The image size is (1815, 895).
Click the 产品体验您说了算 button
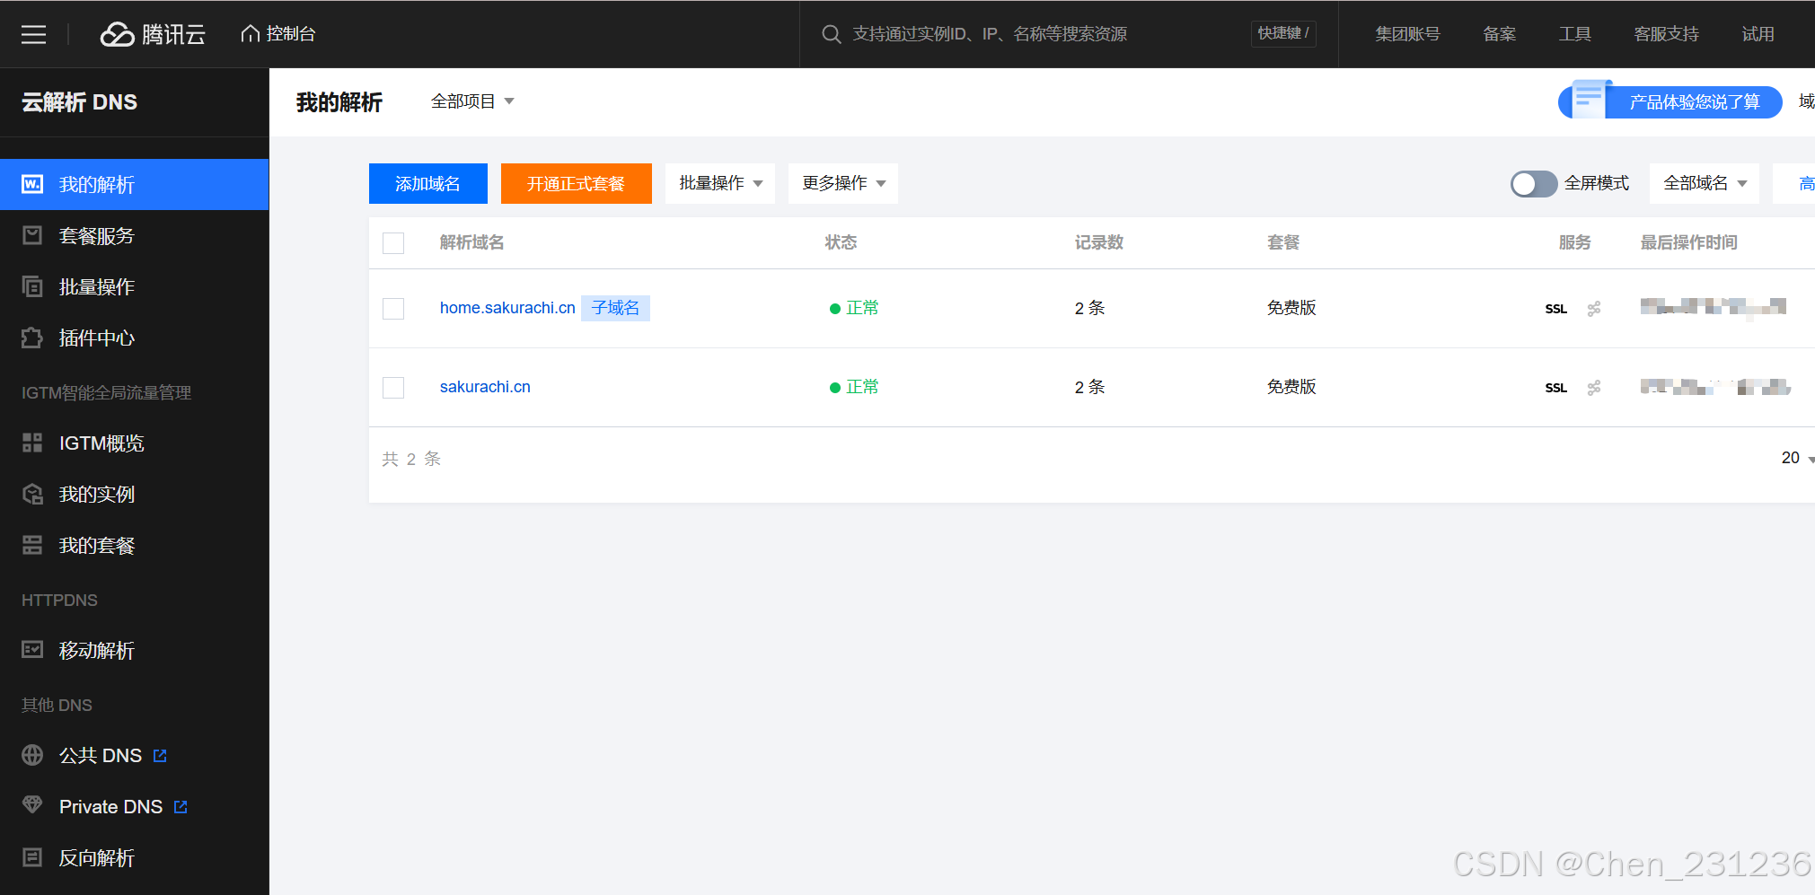point(1670,101)
